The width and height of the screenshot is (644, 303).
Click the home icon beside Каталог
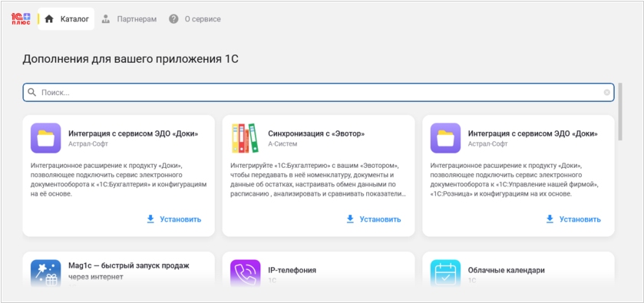[x=49, y=19]
